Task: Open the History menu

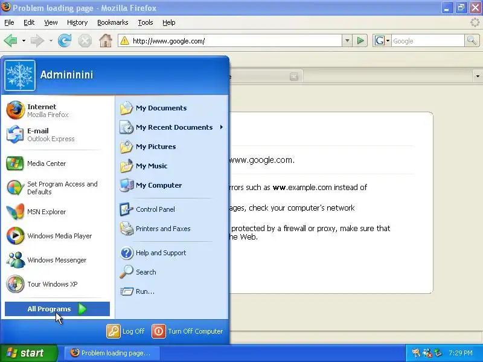Action: (77, 22)
